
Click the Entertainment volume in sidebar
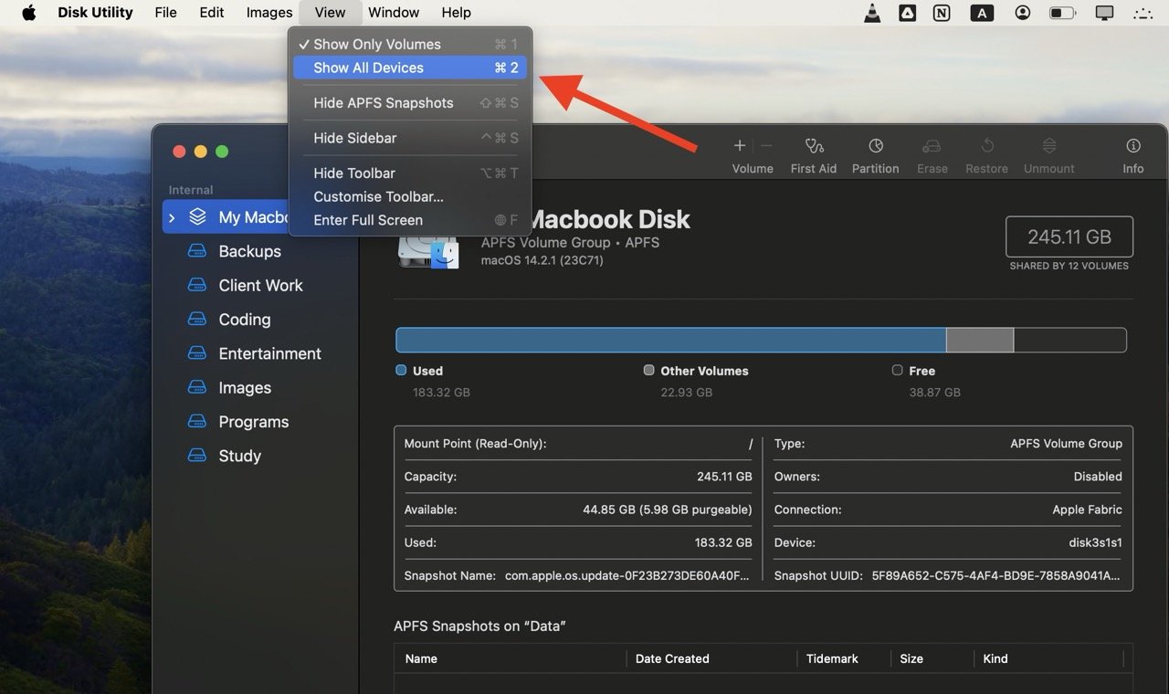pyautogui.click(x=269, y=353)
